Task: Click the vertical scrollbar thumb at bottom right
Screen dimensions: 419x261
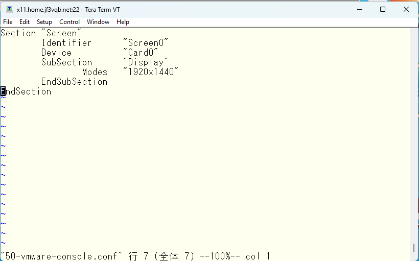Action: tap(414, 248)
